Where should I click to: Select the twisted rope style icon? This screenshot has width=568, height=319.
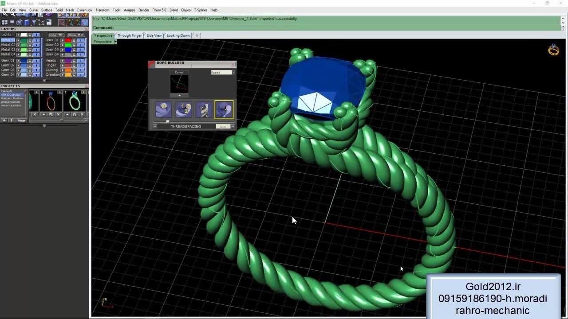point(204,109)
